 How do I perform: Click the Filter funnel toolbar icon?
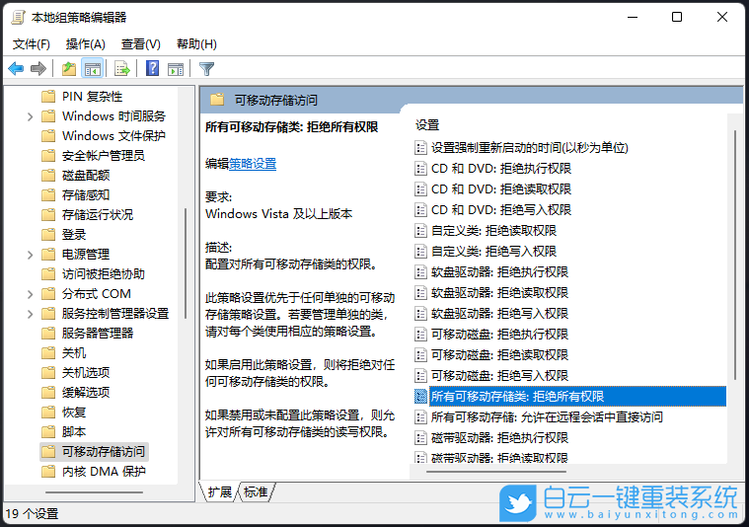tap(206, 69)
